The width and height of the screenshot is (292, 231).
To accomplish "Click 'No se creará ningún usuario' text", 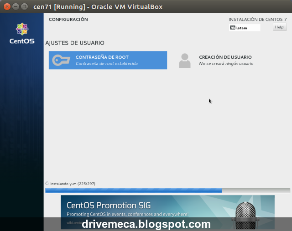I will click(226, 64).
